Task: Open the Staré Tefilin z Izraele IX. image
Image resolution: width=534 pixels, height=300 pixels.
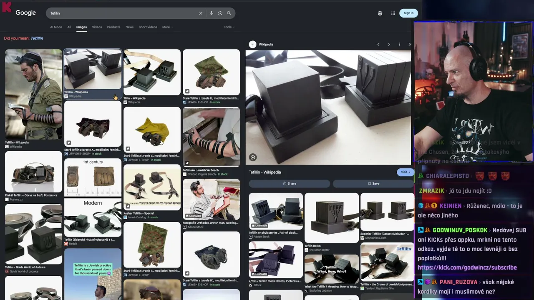Action: click(x=211, y=254)
